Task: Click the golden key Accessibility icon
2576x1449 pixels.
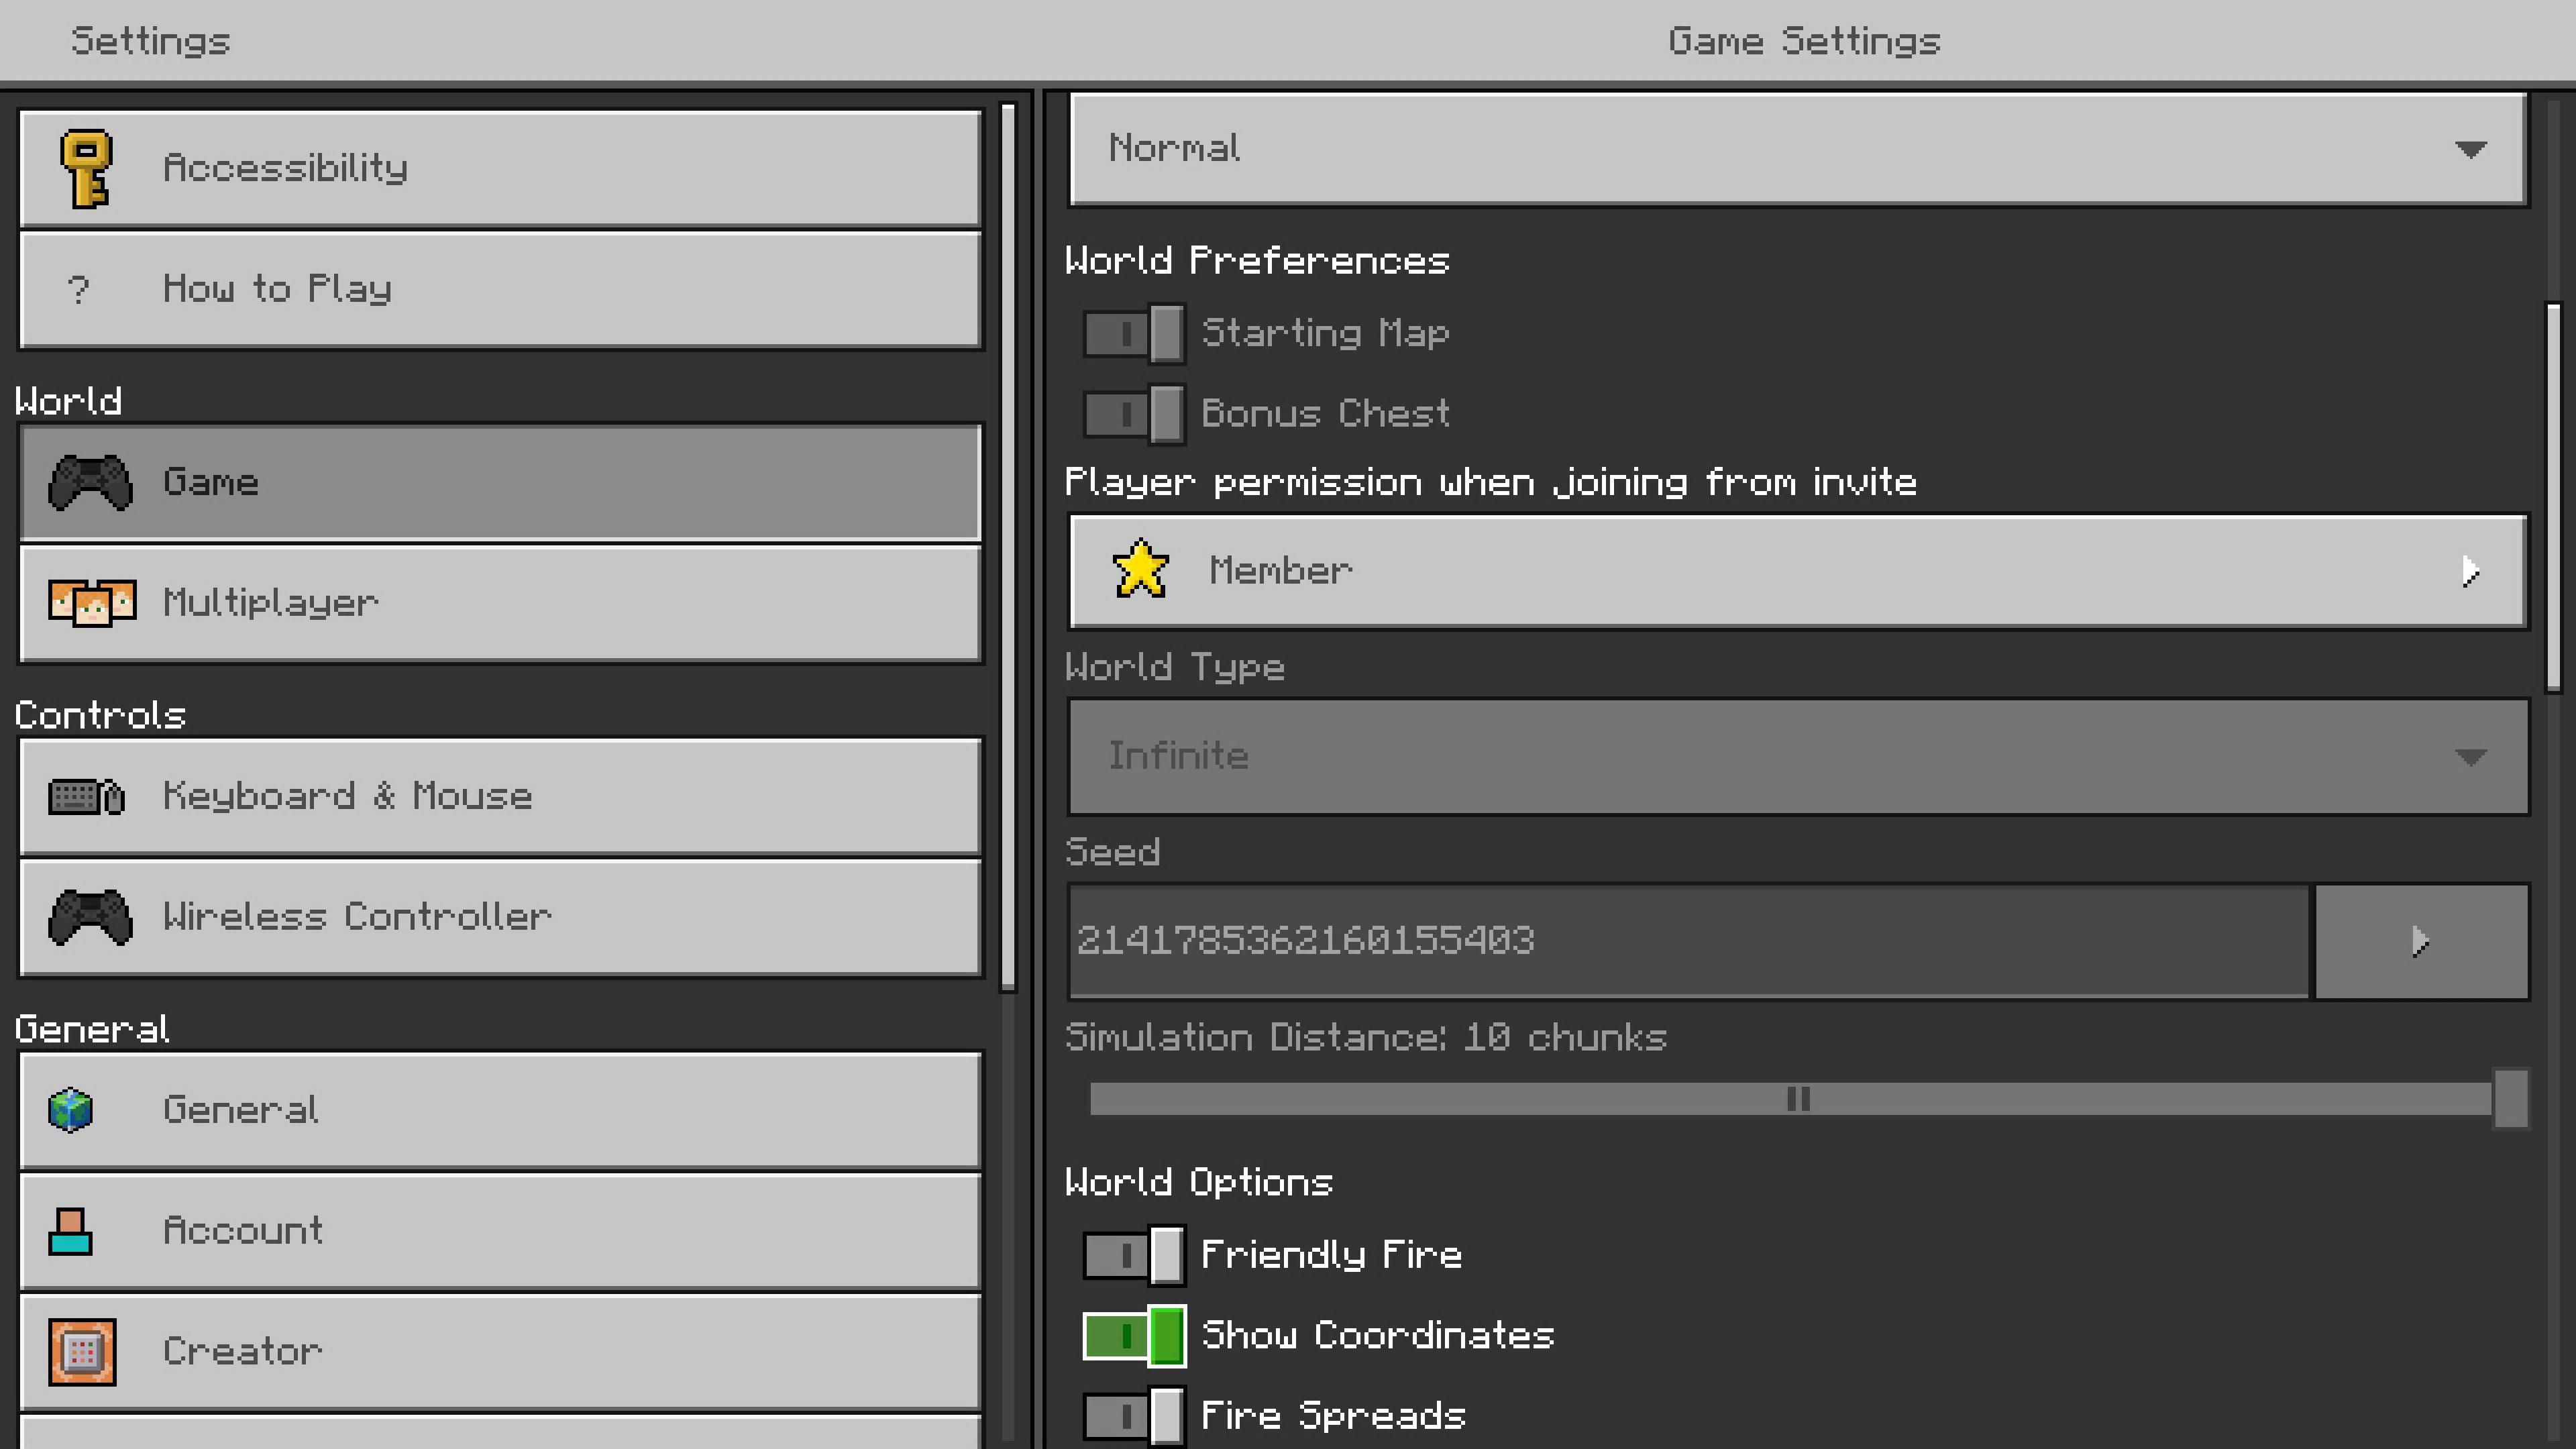Action: point(87,168)
